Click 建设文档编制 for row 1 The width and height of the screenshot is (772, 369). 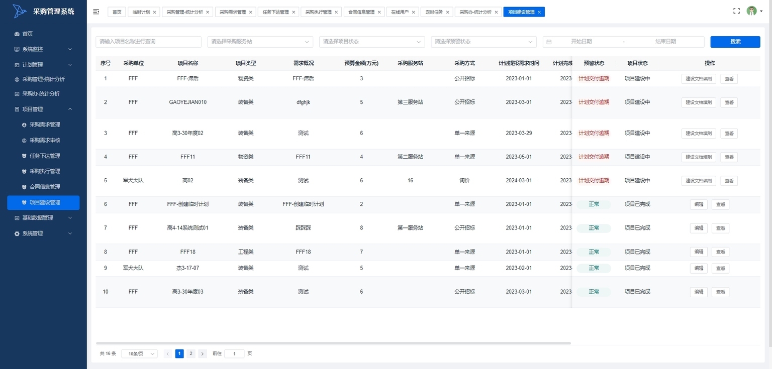[x=699, y=79]
